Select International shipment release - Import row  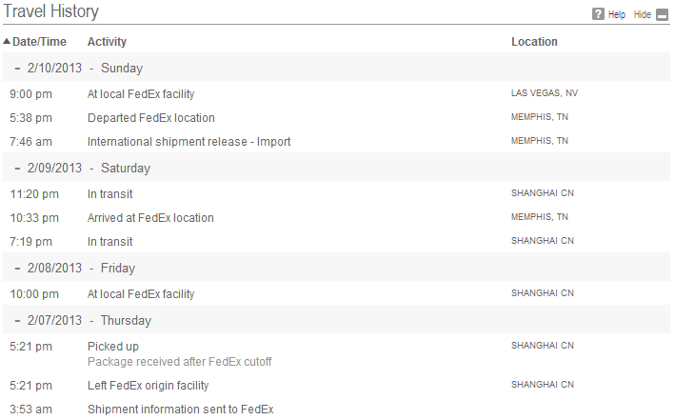(x=337, y=141)
